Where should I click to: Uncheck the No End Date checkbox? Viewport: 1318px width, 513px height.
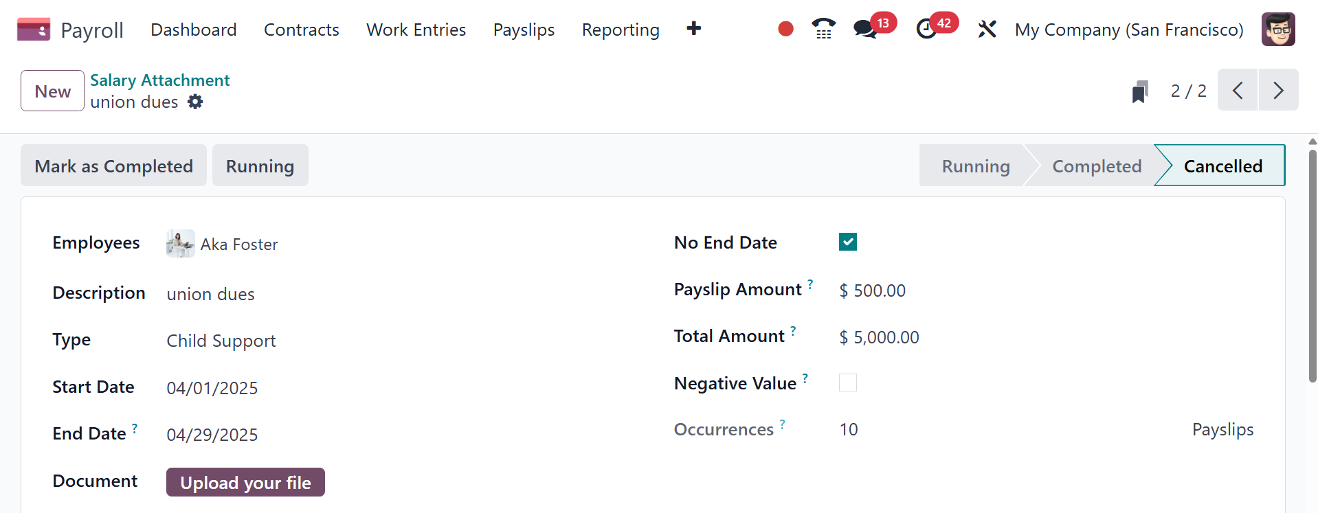point(847,242)
